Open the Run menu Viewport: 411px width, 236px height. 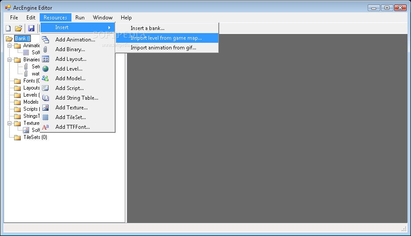click(x=80, y=18)
